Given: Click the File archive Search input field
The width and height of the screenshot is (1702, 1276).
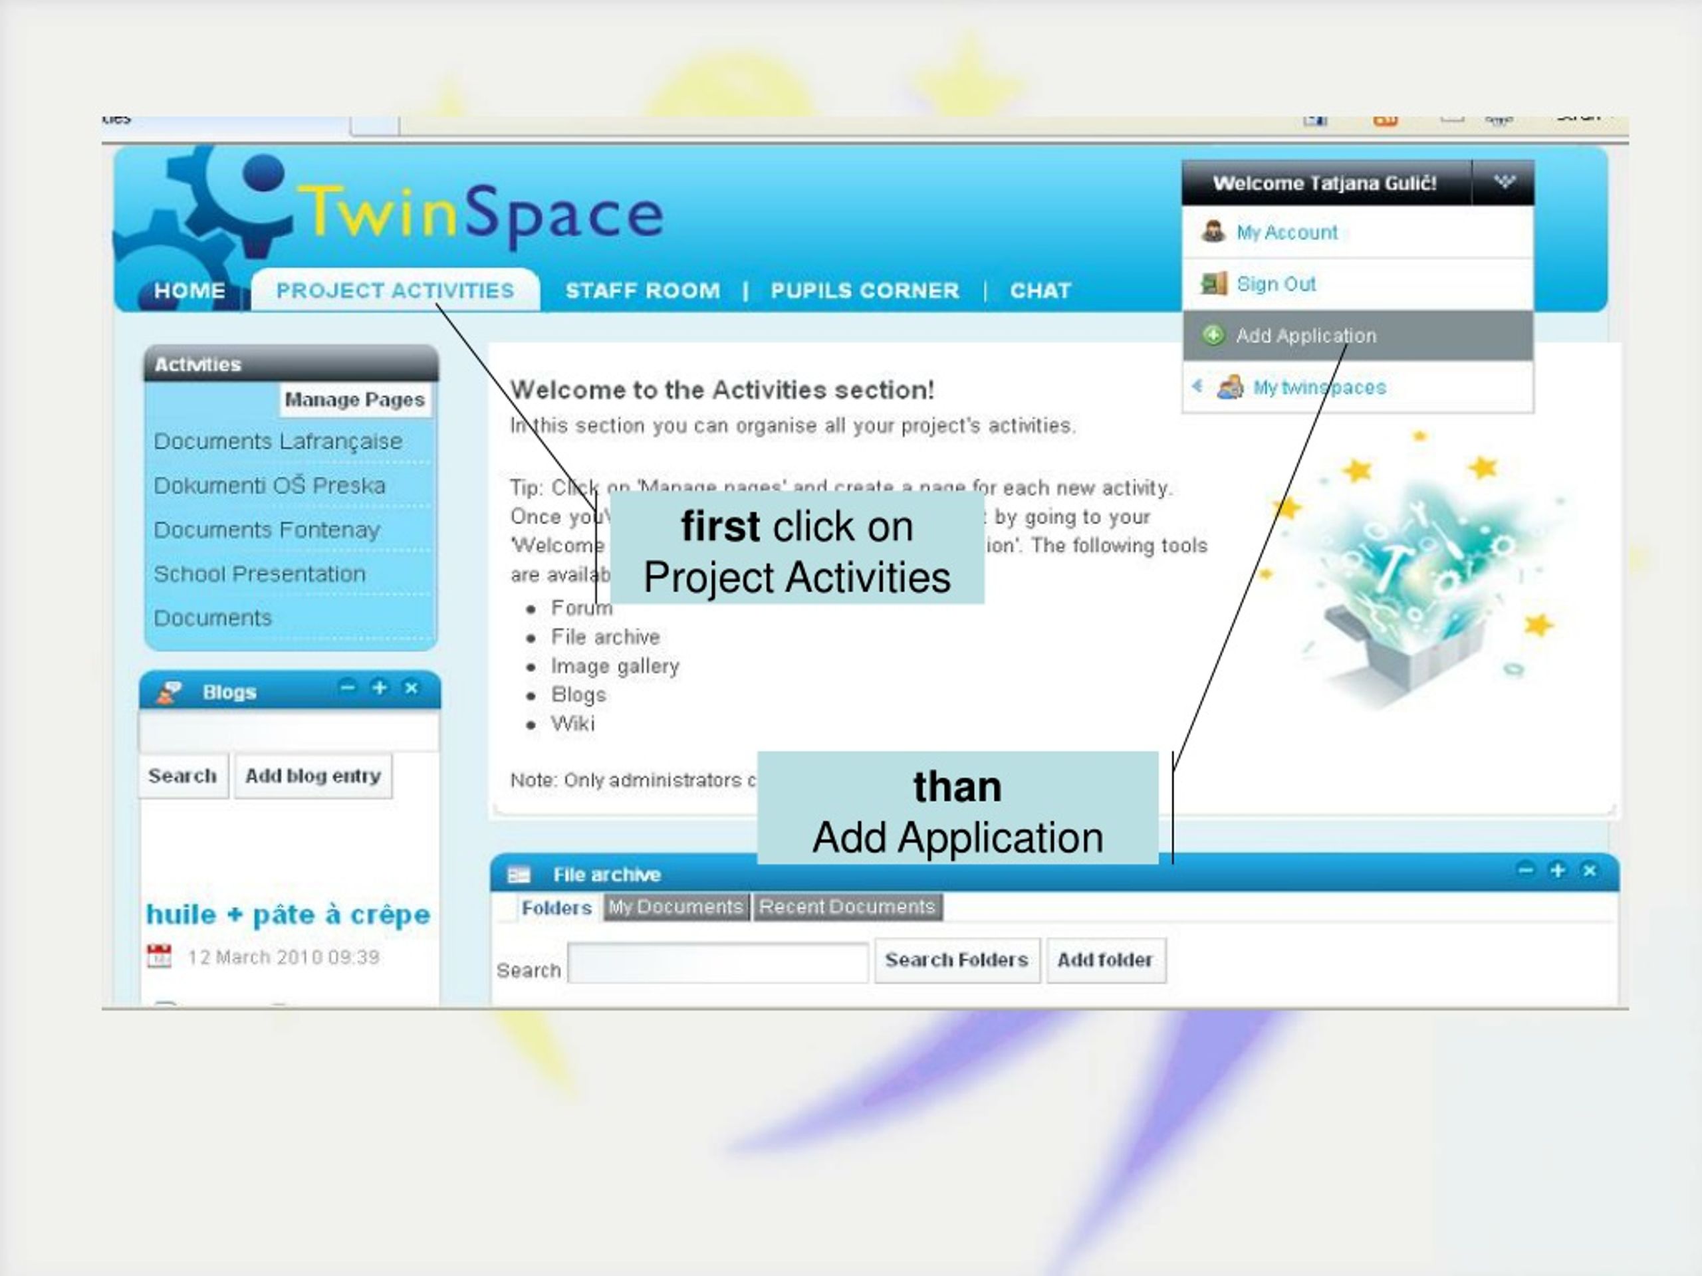Looking at the screenshot, I should click(x=718, y=963).
